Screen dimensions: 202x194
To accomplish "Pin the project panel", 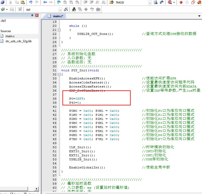I will [32, 15].
